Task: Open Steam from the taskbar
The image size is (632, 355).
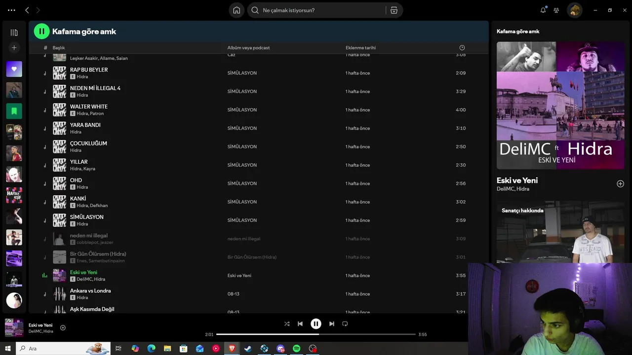Action: pos(248,349)
